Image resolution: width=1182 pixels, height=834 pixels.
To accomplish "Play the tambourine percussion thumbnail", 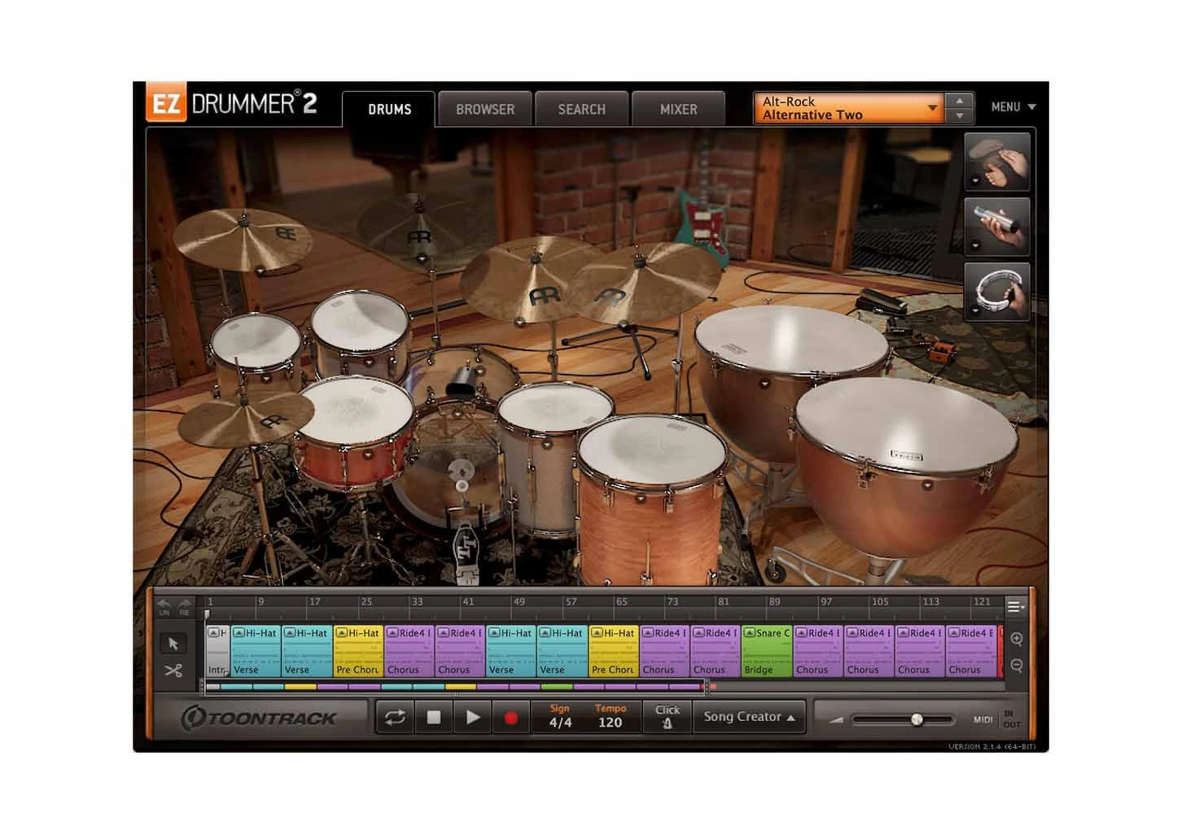I will tap(997, 291).
